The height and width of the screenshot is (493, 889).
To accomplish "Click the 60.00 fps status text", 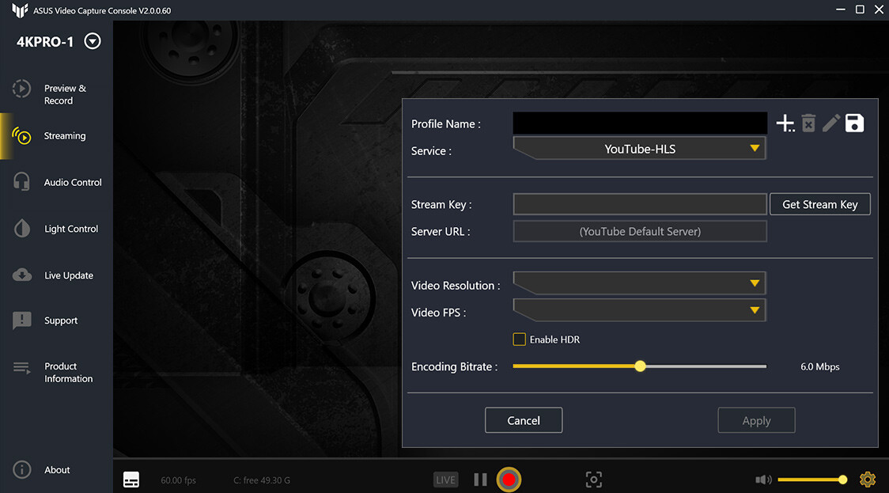I will pos(178,480).
